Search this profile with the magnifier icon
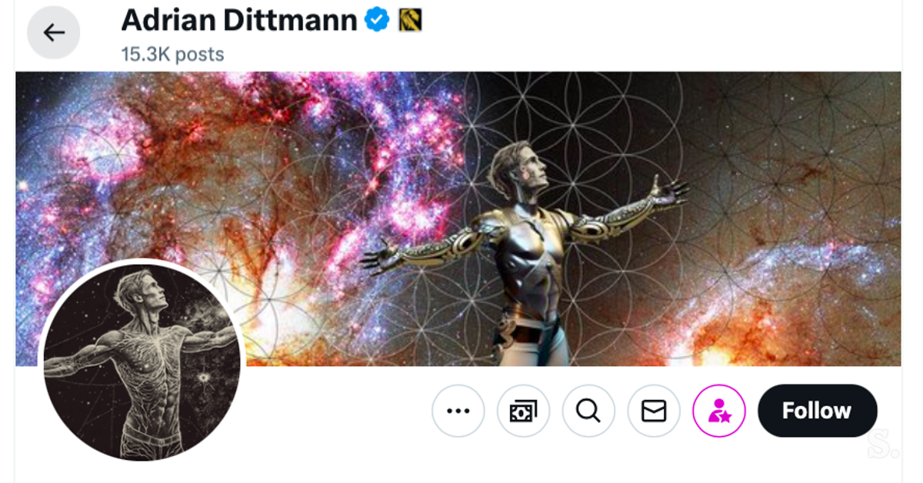The image size is (923, 483). pos(588,411)
